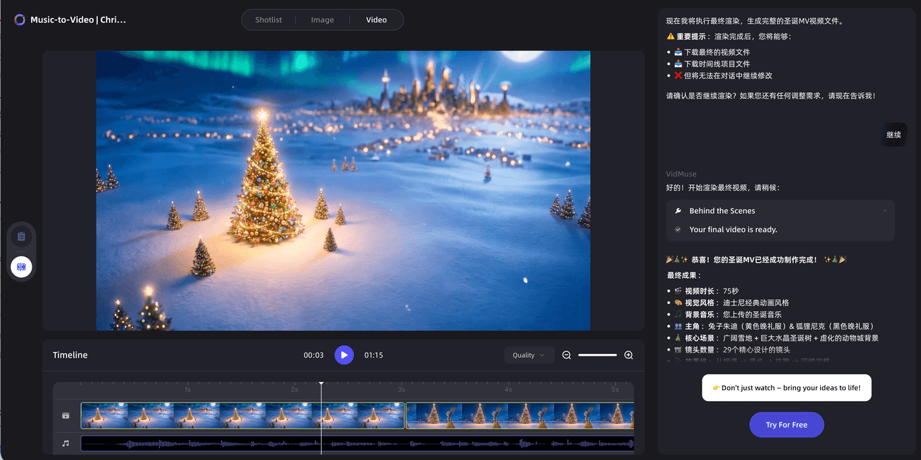This screenshot has width=921, height=460.
Task: Open the shotlist panel via clipboard icon
Action: click(x=22, y=235)
